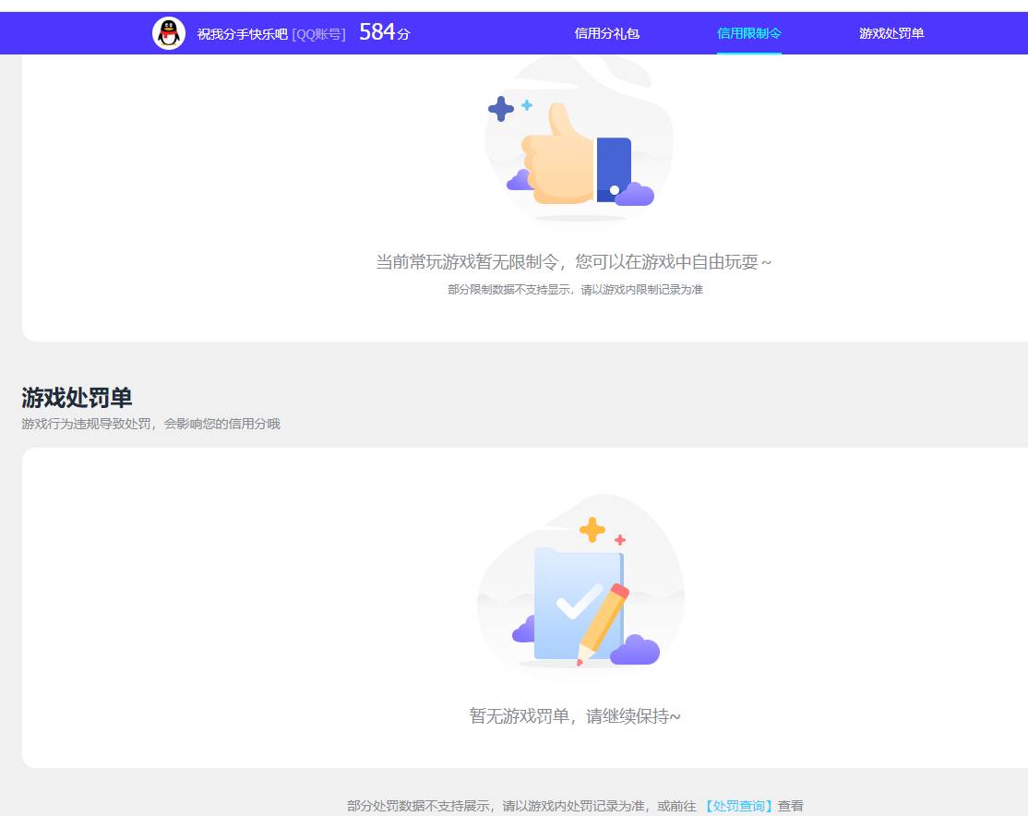Click the QQ penguin avatar icon
The image size is (1028, 816).
click(169, 32)
